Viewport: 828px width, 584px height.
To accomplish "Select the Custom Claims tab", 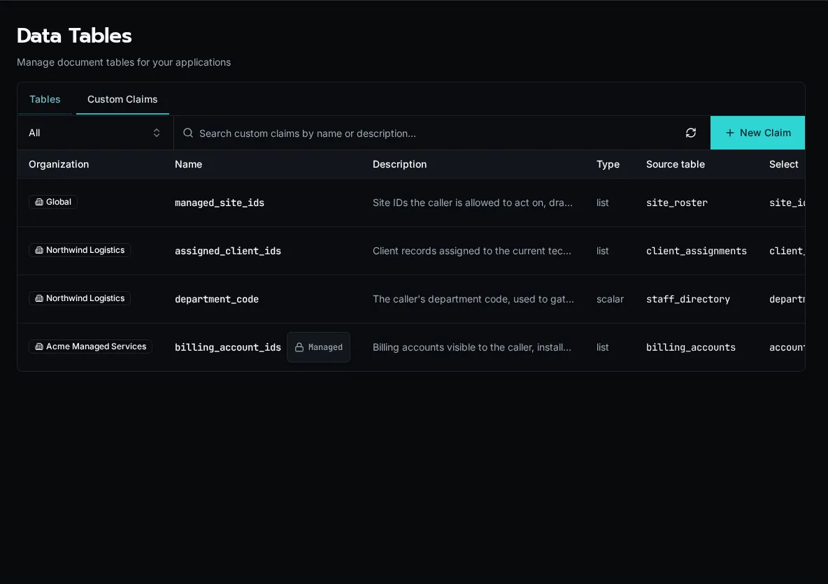I will tap(122, 99).
